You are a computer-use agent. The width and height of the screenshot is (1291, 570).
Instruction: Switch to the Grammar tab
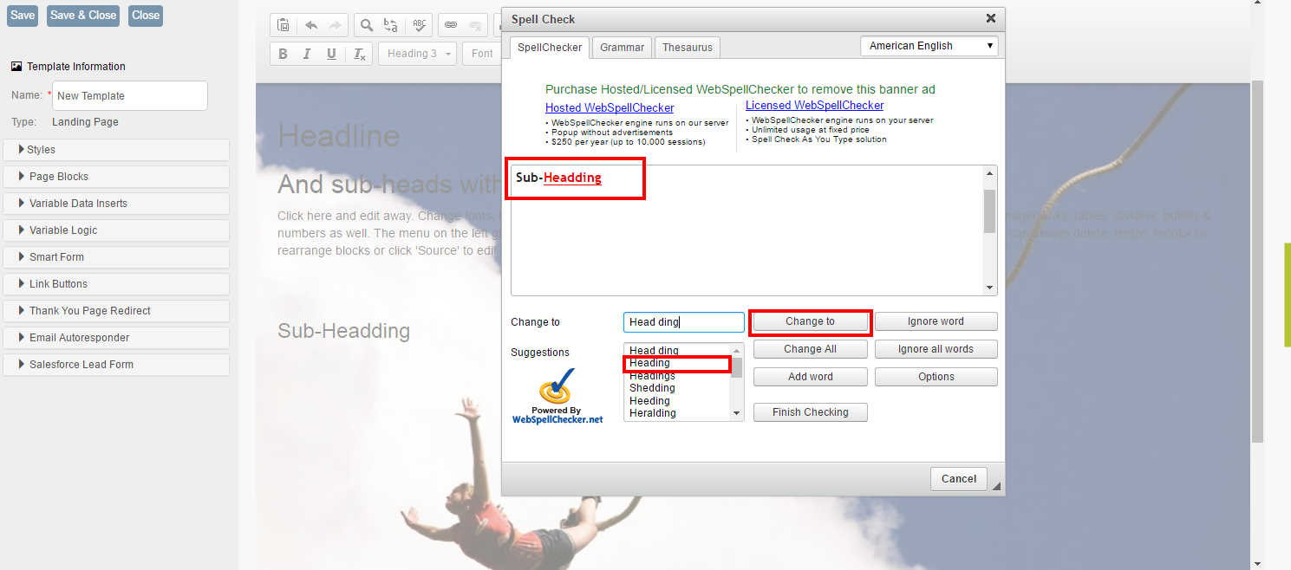[623, 48]
